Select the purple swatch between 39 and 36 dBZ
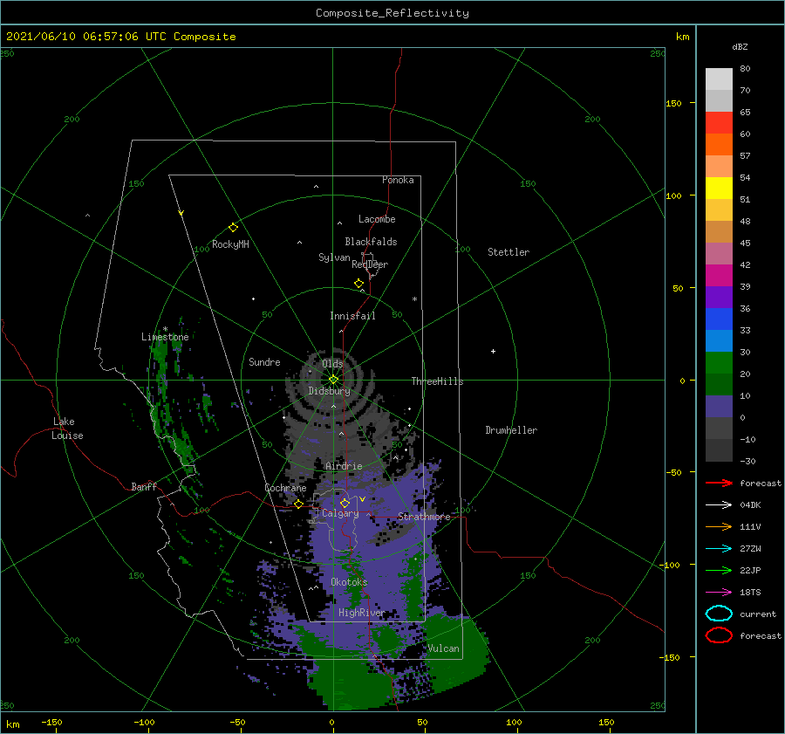 click(x=719, y=297)
